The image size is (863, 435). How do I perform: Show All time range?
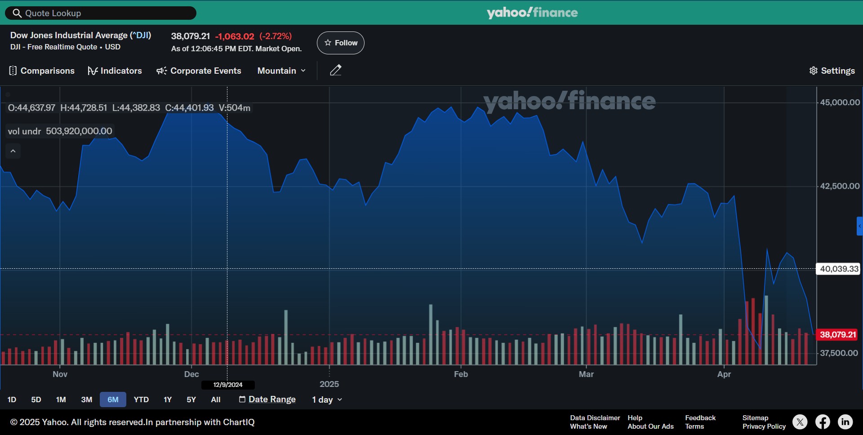(x=216, y=399)
